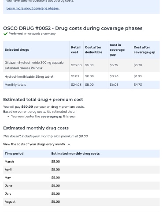Image resolution: width=163 pixels, height=212 pixels.
Task: Click the OSCO DRUG #0052 heading
Action: coord(73,28)
